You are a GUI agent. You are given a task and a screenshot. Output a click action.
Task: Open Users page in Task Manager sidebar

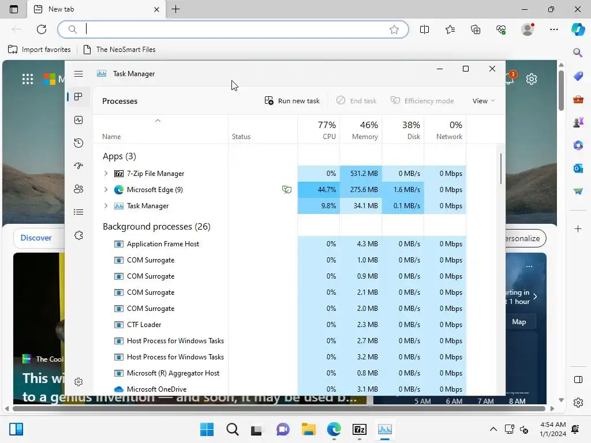(78, 189)
